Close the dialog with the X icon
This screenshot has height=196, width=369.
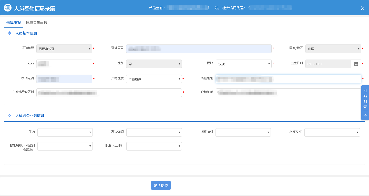point(362,8)
